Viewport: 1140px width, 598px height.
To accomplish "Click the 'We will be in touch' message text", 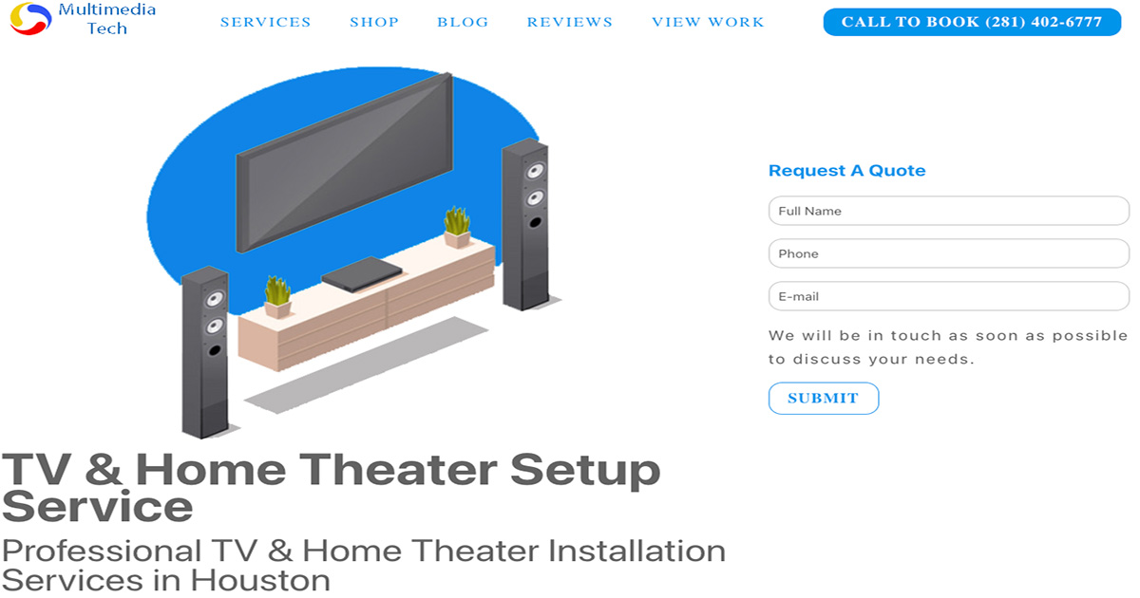I will click(948, 347).
